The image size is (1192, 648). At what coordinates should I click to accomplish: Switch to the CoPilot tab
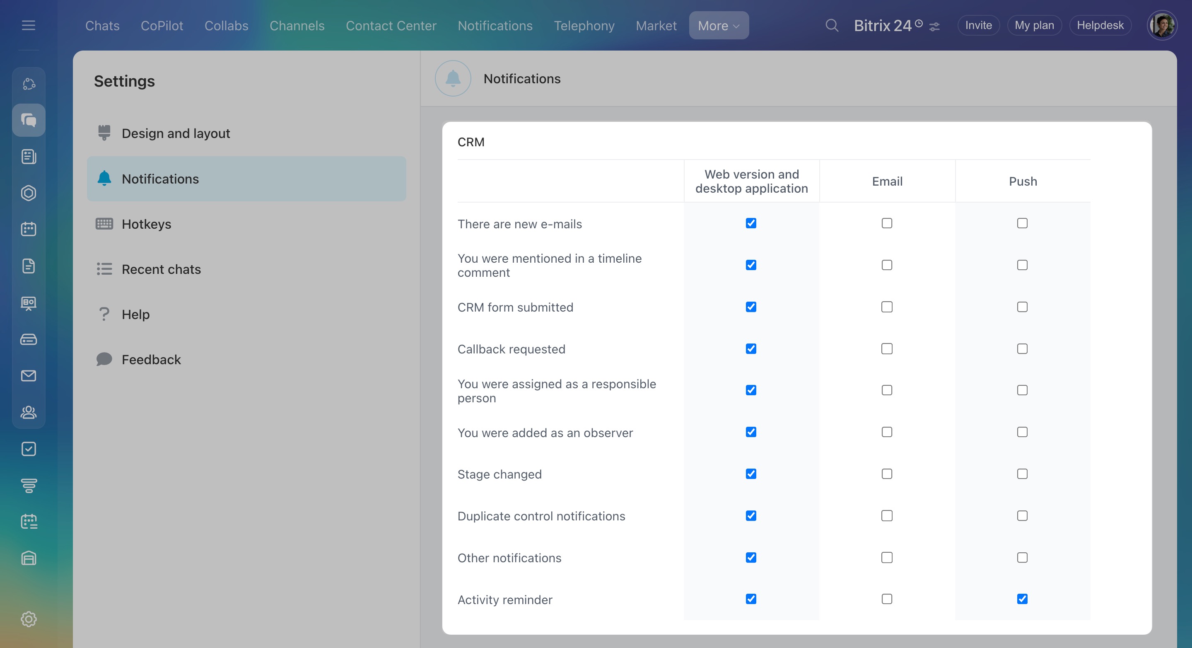[162, 25]
